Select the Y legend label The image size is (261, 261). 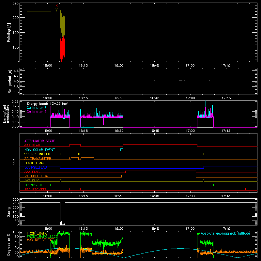56,10
